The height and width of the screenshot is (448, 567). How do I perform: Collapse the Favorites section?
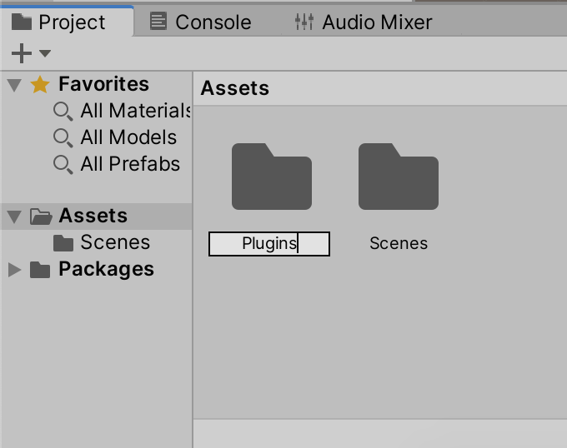pyautogui.click(x=14, y=85)
